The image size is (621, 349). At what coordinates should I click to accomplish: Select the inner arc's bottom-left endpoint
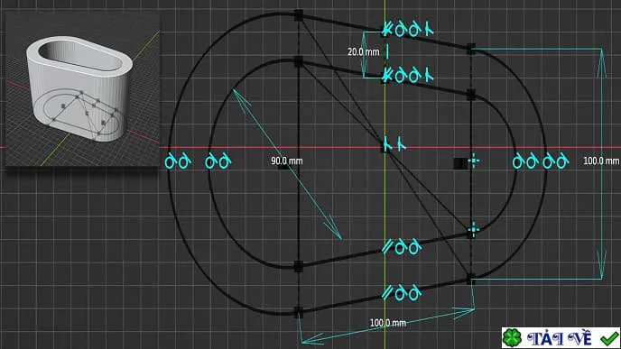(299, 267)
